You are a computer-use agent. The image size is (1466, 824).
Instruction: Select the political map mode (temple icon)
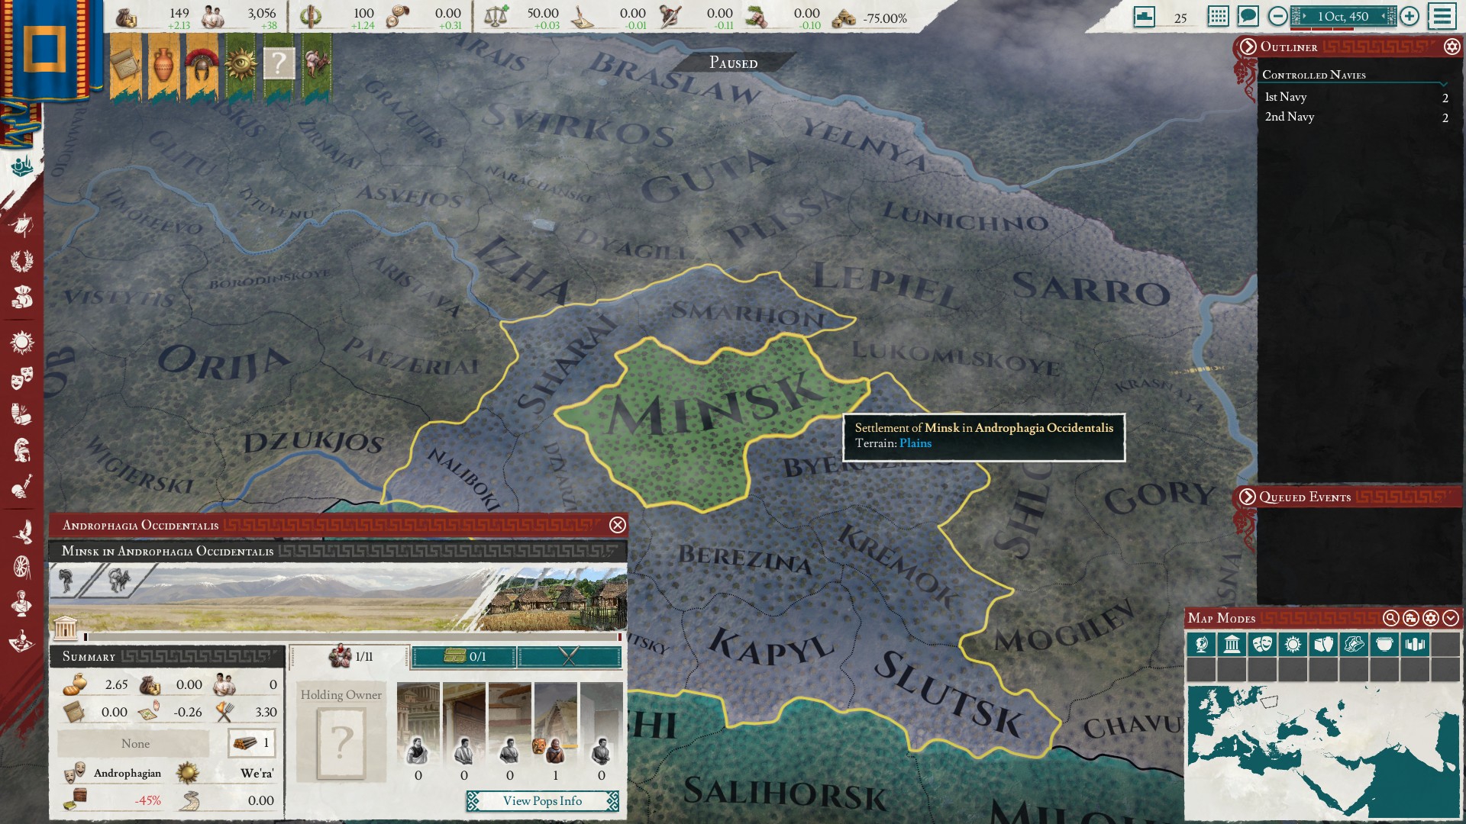(x=1232, y=645)
